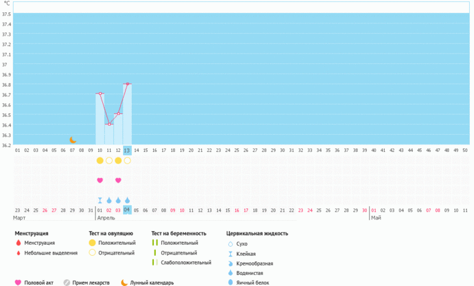This screenshot has height=286, width=474.
Task: Click the crescent moon icon on cycle day 07
Action: (x=72, y=140)
